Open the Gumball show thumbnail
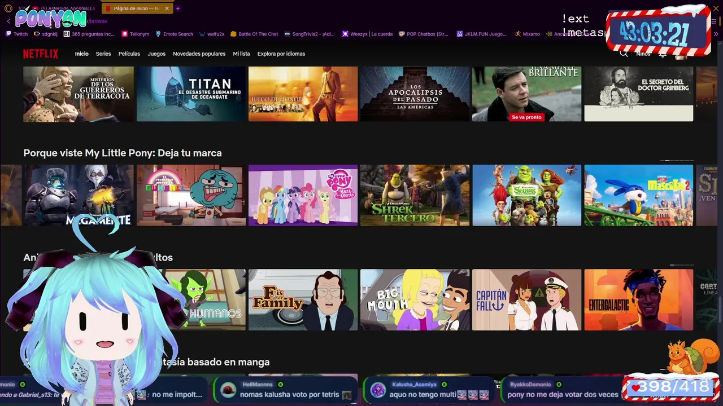The height and width of the screenshot is (406, 723). 191,195
